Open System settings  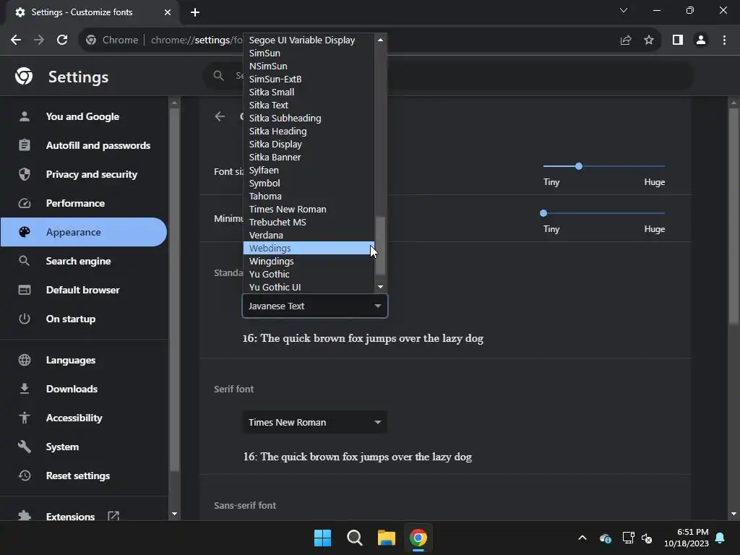[84, 447]
